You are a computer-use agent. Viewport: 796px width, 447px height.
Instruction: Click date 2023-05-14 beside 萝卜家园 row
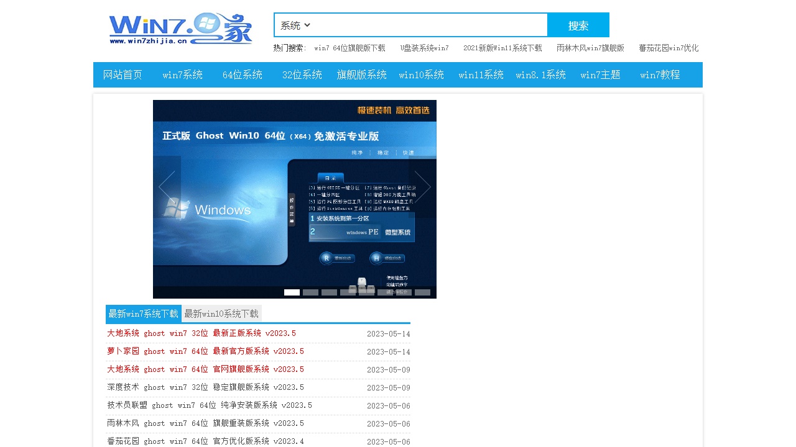[x=389, y=352]
